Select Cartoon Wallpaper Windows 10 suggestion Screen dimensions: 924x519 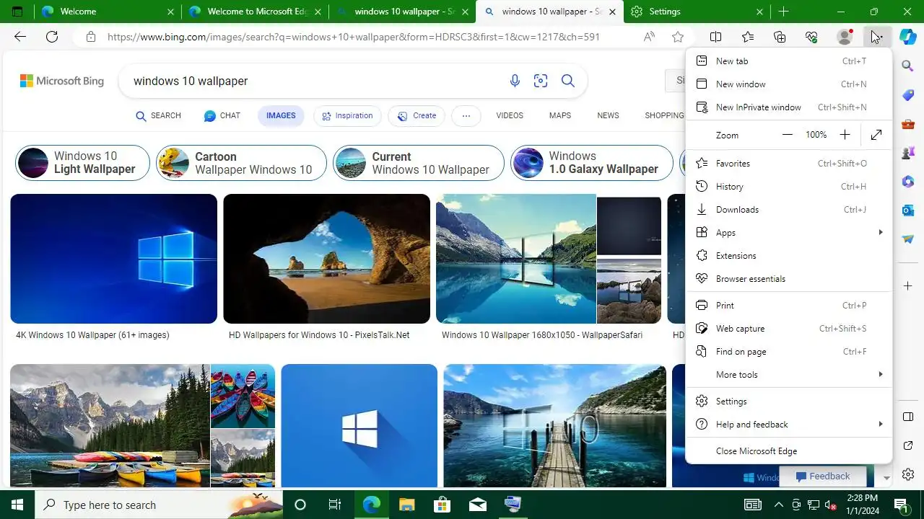pyautogui.click(x=242, y=163)
